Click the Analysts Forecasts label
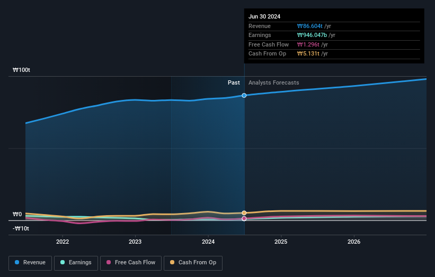 [x=273, y=82]
